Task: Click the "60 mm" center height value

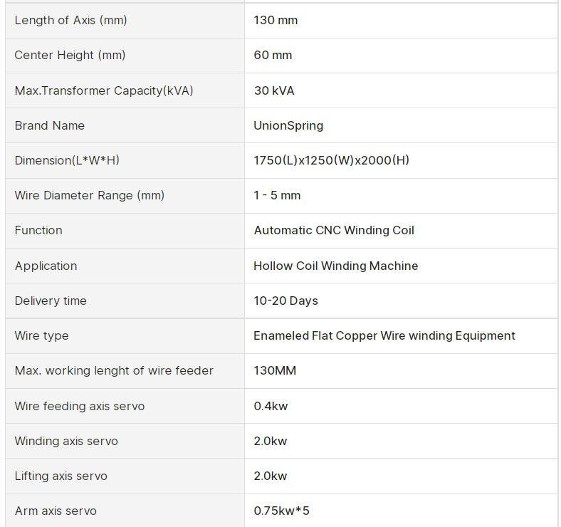Action: pos(273,55)
